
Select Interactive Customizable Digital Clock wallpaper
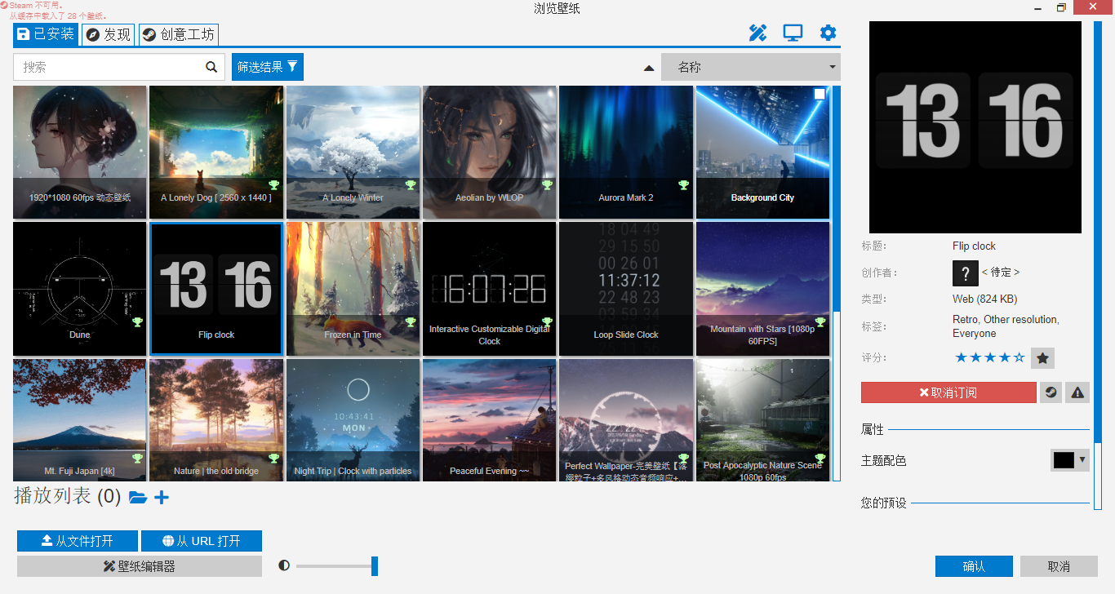coord(490,289)
